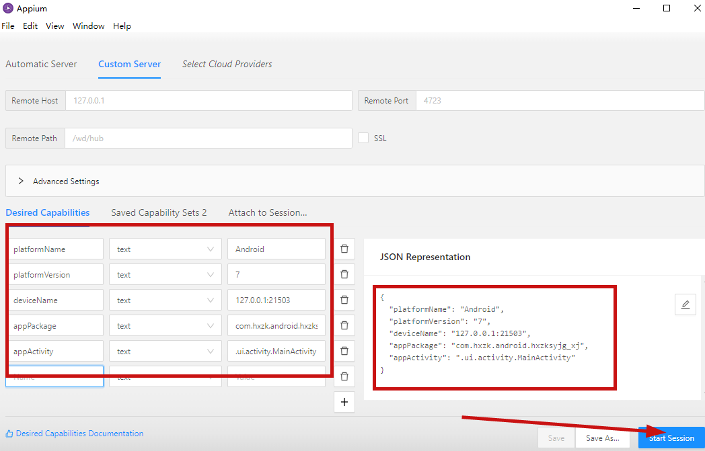
Task: Open Desired Capabilities Documentation link
Action: pos(79,434)
